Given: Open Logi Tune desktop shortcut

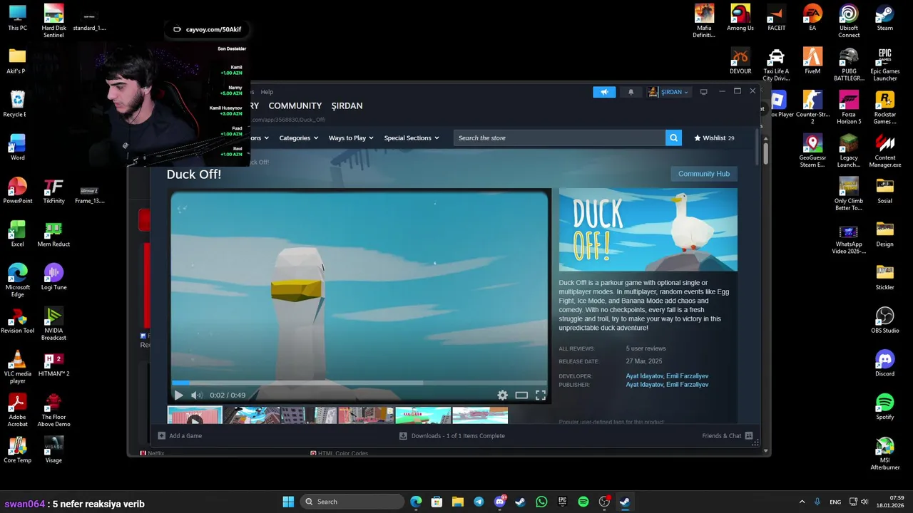Looking at the screenshot, I should pos(53,277).
